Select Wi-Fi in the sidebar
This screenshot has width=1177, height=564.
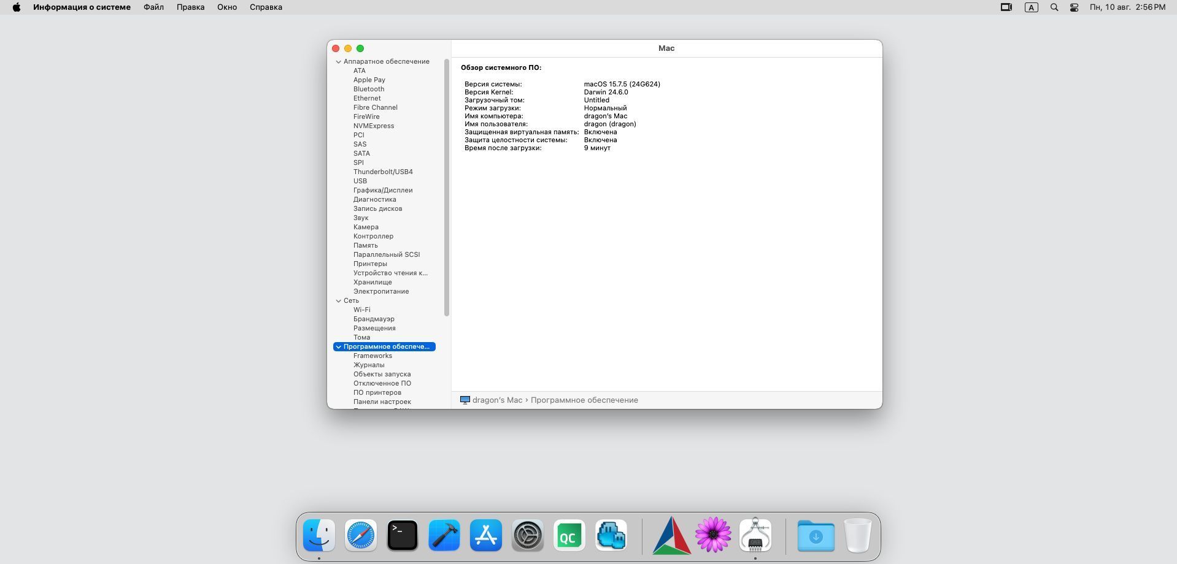[362, 310]
